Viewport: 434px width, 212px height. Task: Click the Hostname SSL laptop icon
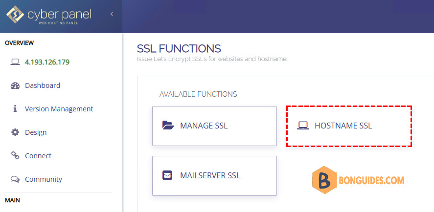point(303,126)
